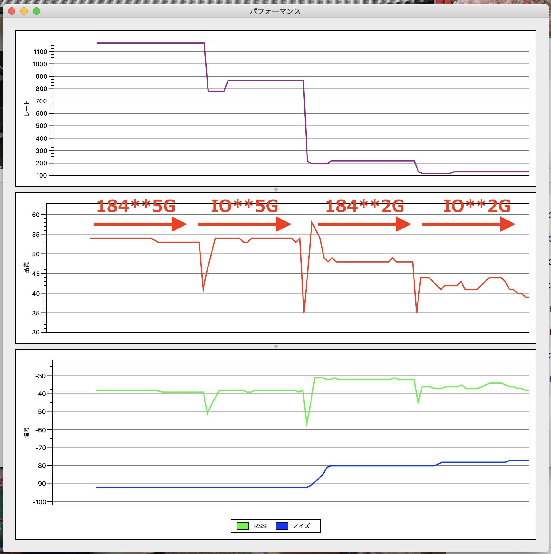
Task: Click the 60 tick on the 品質 axis
Action: pyautogui.click(x=36, y=215)
